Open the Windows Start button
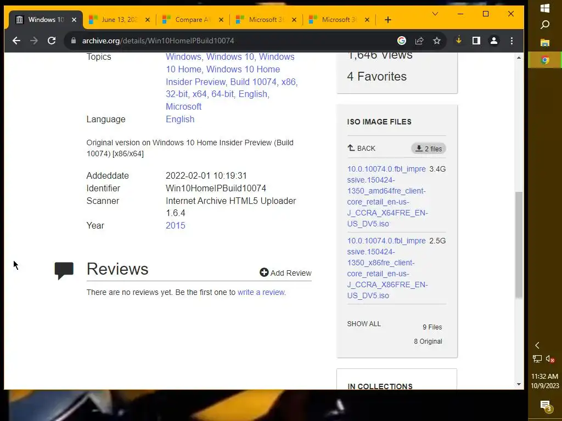Screen dimensions: 562x421 click(x=545, y=8)
